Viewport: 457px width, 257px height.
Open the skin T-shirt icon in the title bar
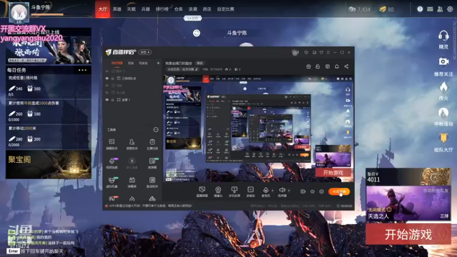click(321, 53)
